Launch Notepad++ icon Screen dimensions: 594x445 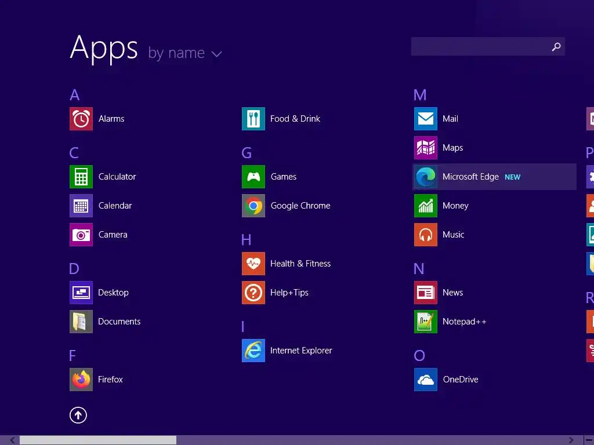(426, 322)
